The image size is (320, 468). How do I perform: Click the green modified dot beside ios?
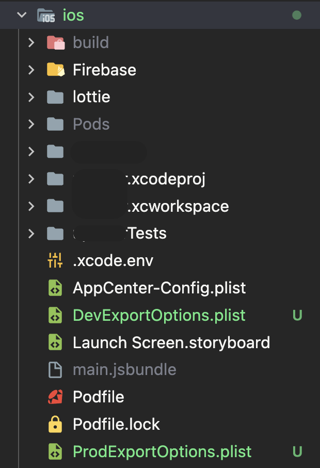click(x=297, y=15)
